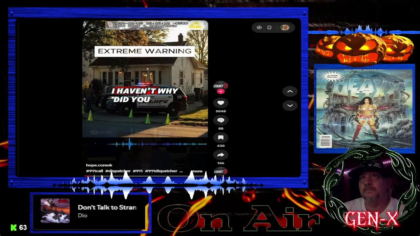Click the like count 5048
Screen dimensions: 420x236
[220, 111]
